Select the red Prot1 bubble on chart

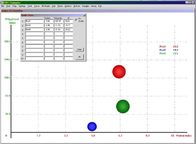pyautogui.click(x=119, y=72)
